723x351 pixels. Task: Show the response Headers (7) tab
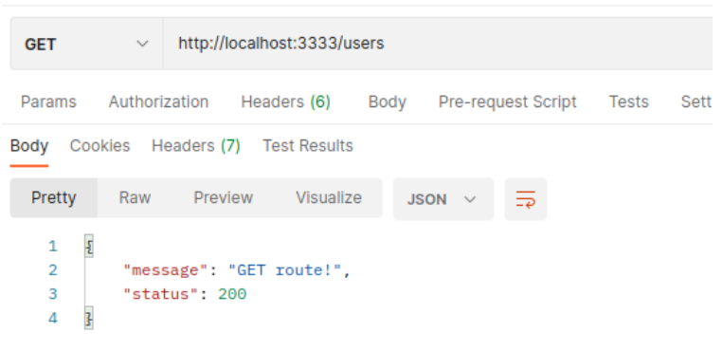[x=196, y=146]
